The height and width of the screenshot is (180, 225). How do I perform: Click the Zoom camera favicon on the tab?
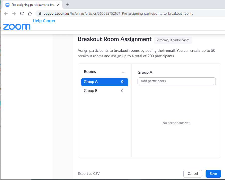click(x=7, y=4)
